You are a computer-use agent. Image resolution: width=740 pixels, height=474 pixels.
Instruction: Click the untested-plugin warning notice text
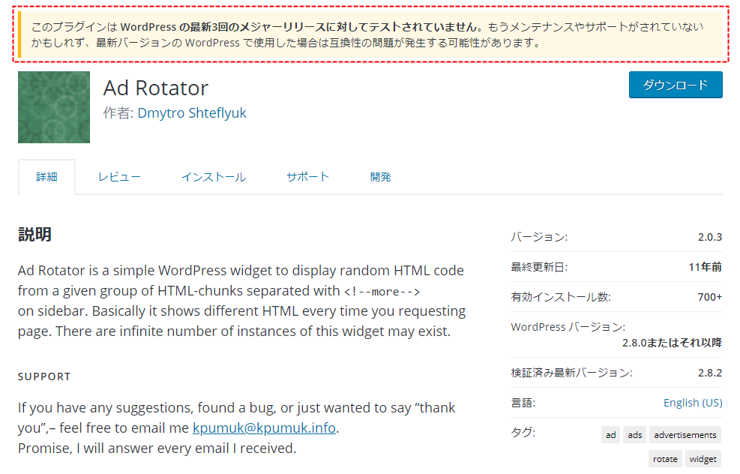[x=367, y=34]
